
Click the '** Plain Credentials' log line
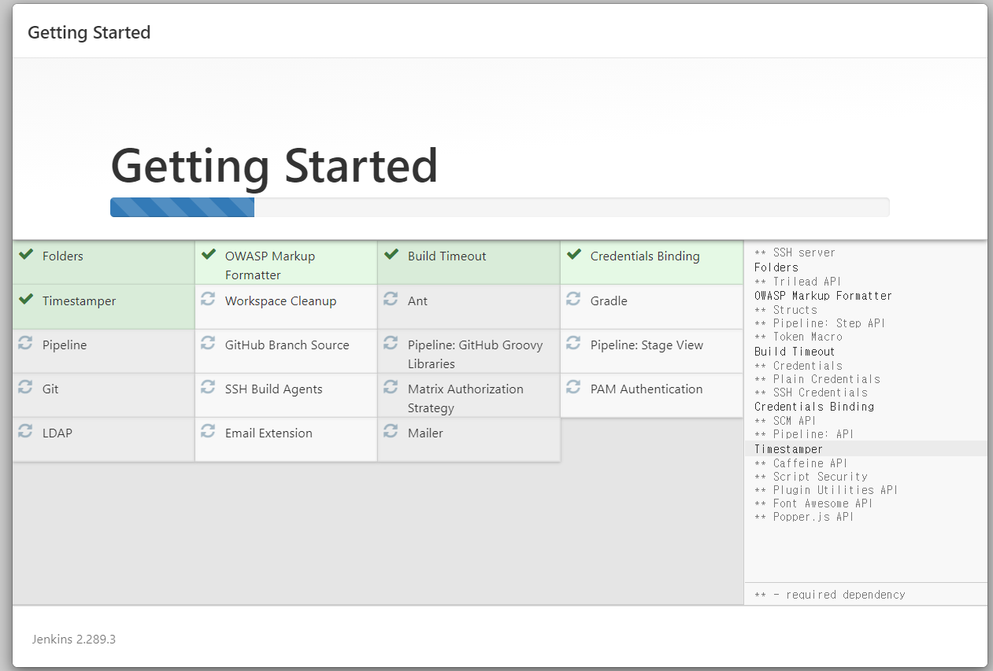(817, 379)
